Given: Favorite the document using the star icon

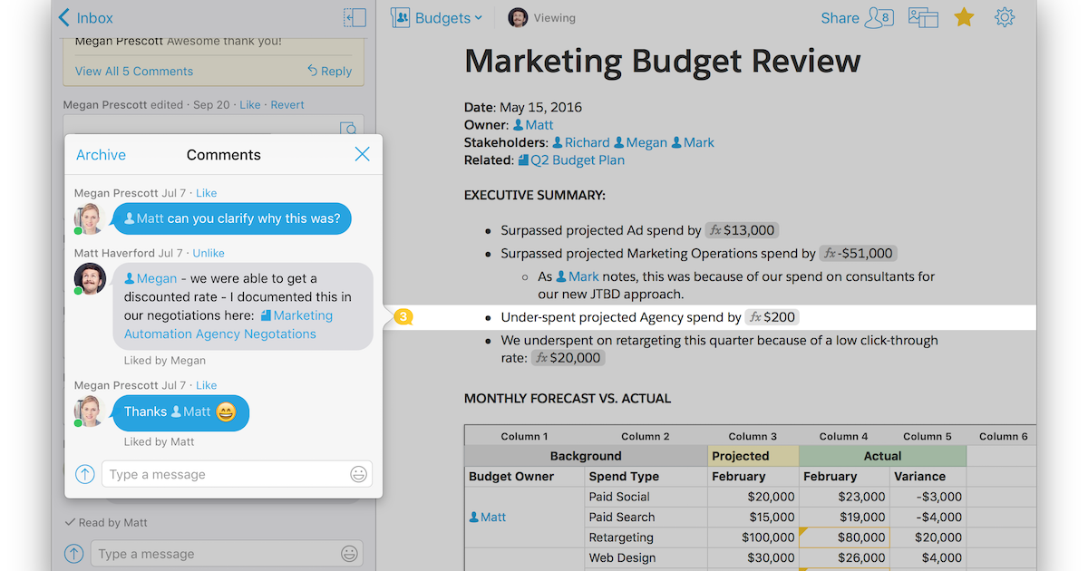Looking at the screenshot, I should coord(964,16).
